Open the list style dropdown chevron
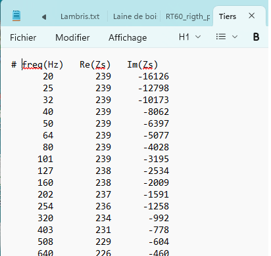The width and height of the screenshot is (271, 256). coord(235,37)
